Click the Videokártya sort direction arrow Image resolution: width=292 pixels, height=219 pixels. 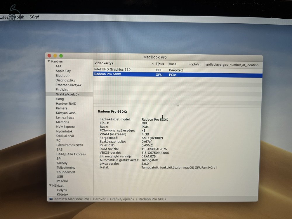(x=152, y=64)
